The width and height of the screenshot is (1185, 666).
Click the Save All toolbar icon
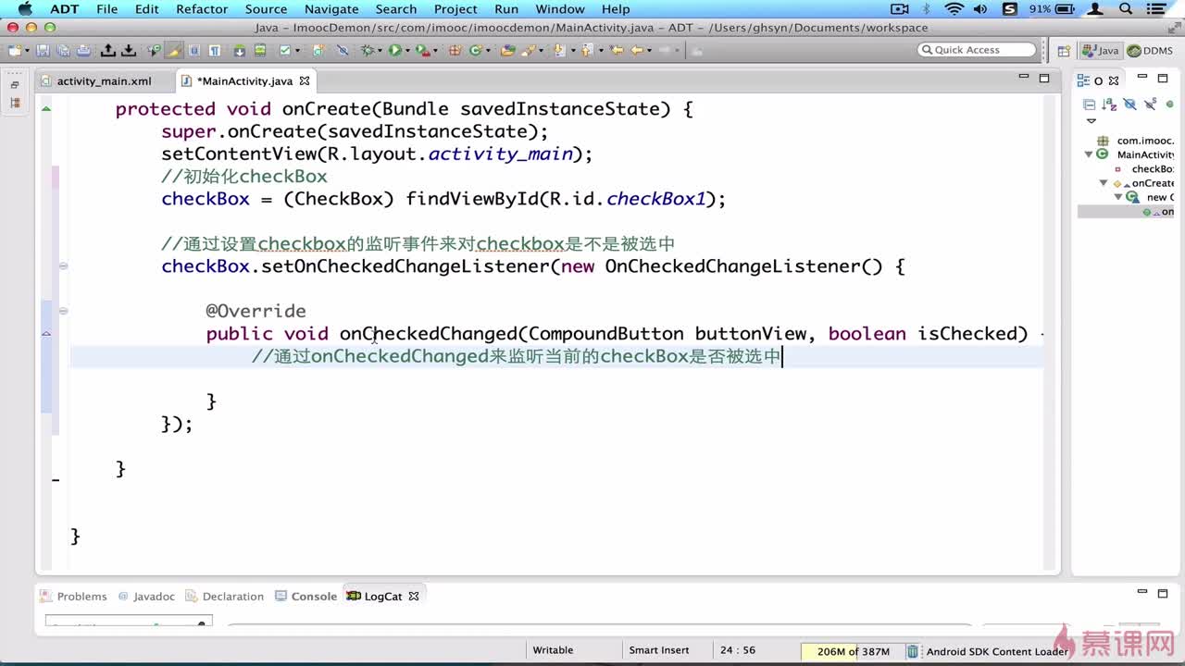63,50
